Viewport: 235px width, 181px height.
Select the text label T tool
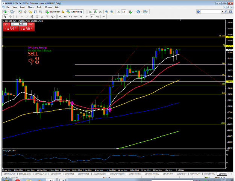(47, 17)
